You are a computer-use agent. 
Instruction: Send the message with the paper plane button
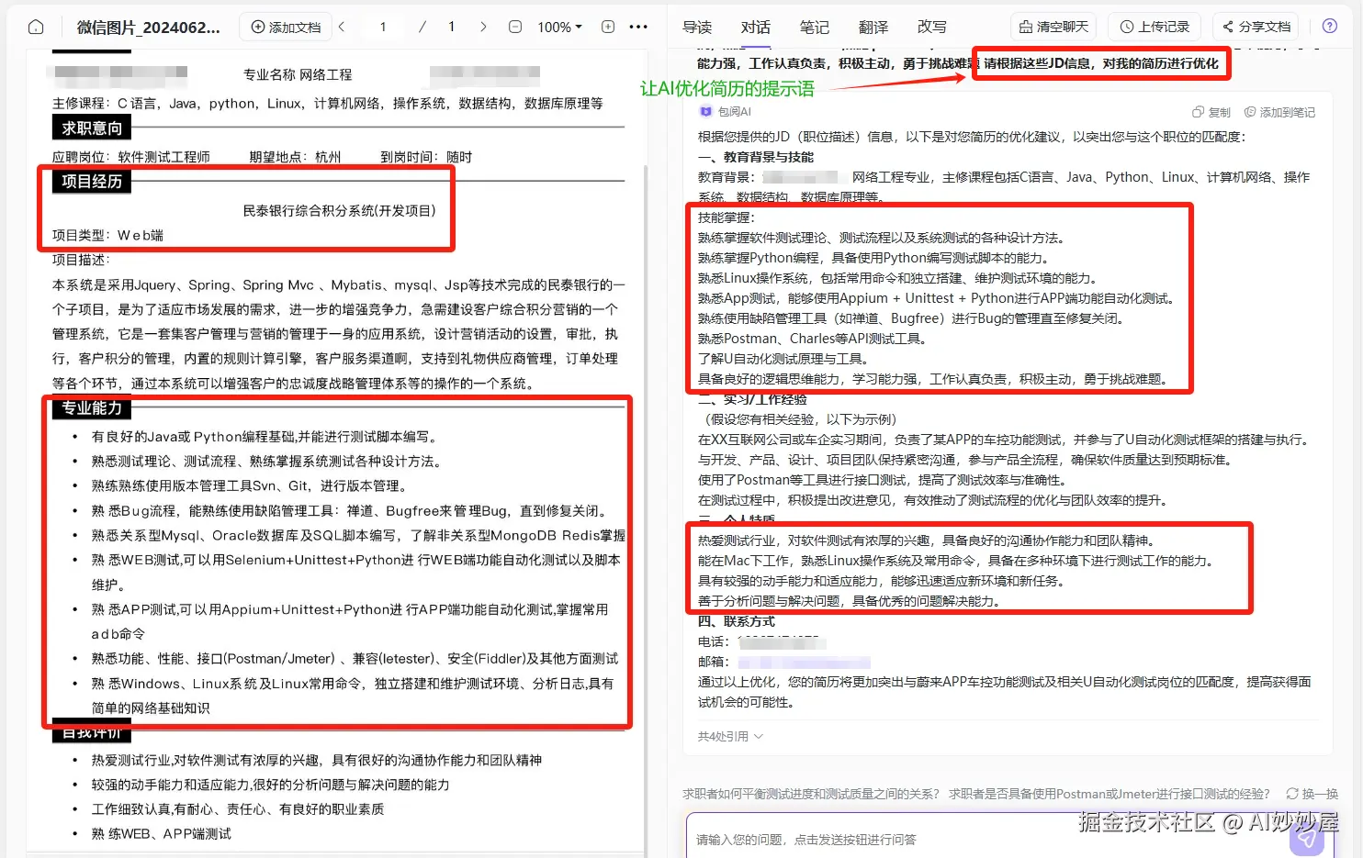point(1307,838)
